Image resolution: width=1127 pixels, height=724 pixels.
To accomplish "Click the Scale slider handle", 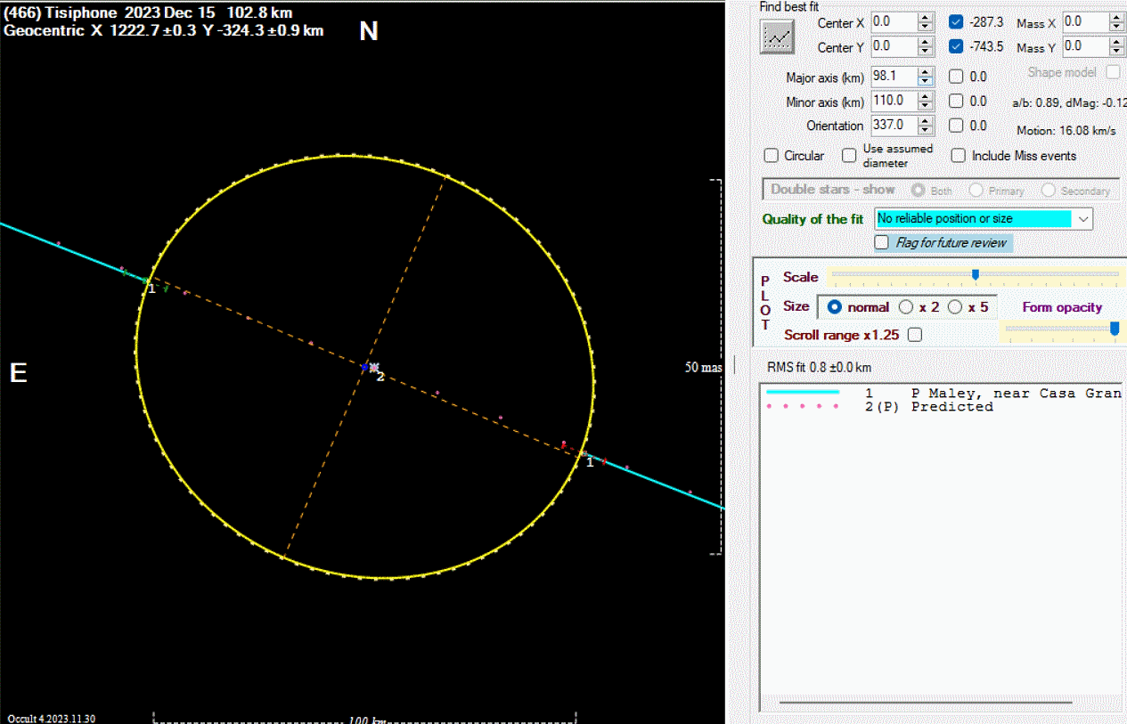I will pyautogui.click(x=976, y=274).
